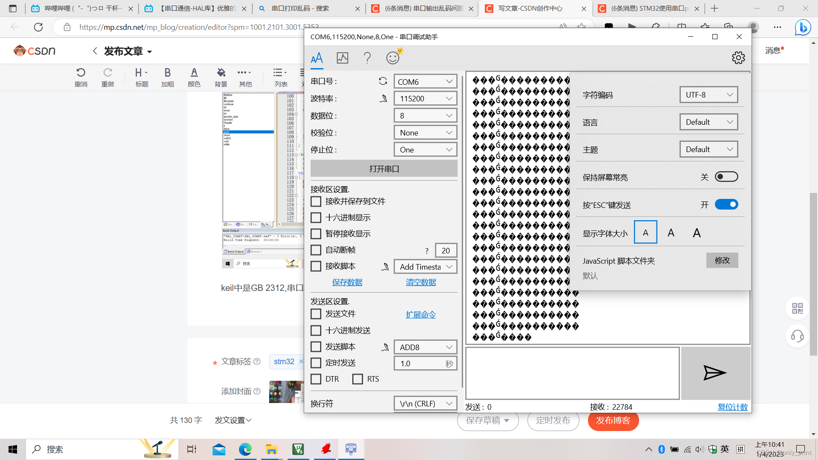Check the 自动断帧 checkbox
Viewport: 818px width, 460px height.
click(316, 250)
